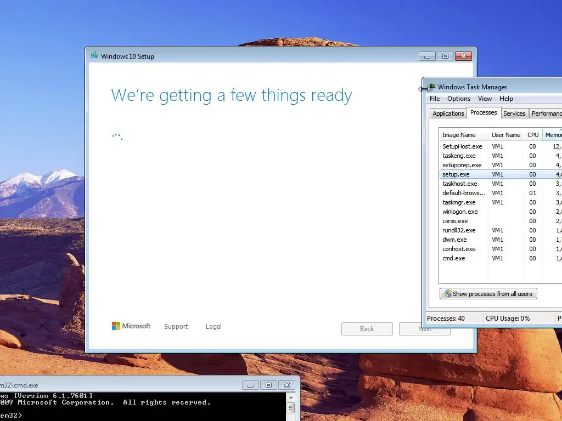Select the SetupHost.exe process row
562x421 pixels.
(x=501, y=146)
